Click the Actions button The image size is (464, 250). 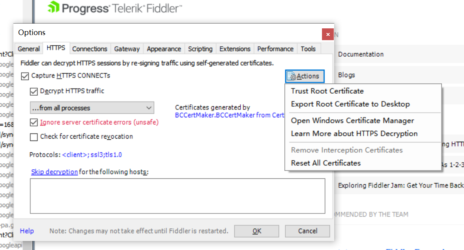[305, 76]
